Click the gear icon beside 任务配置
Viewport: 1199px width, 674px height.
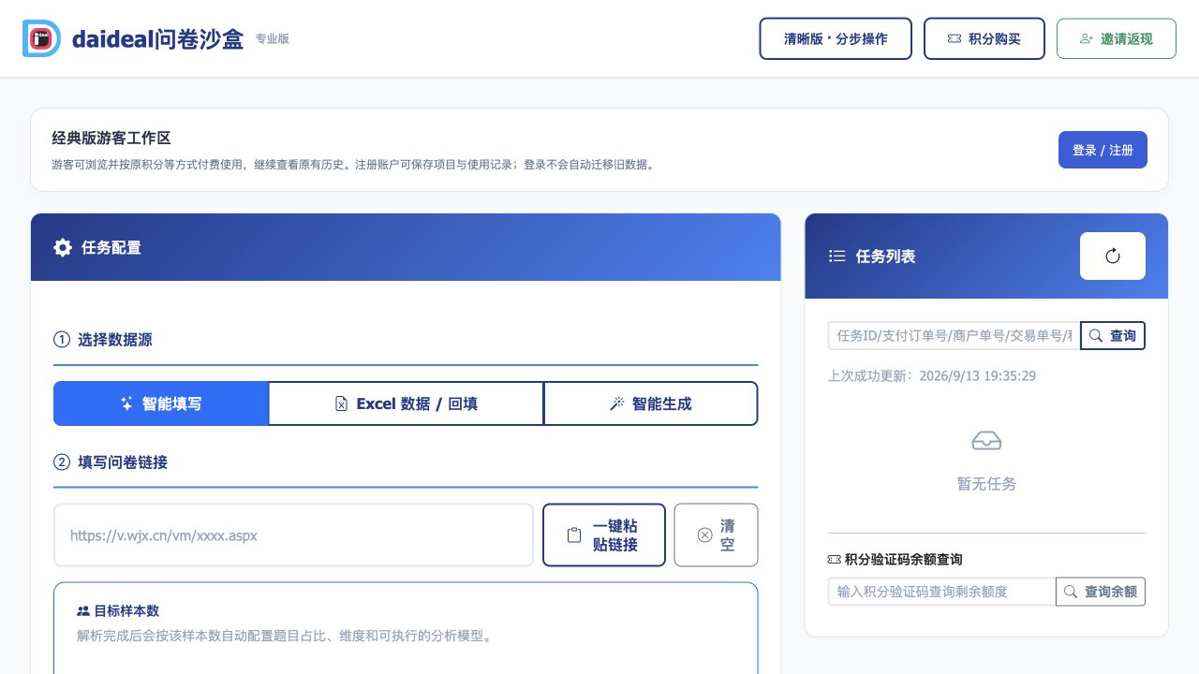tap(63, 247)
